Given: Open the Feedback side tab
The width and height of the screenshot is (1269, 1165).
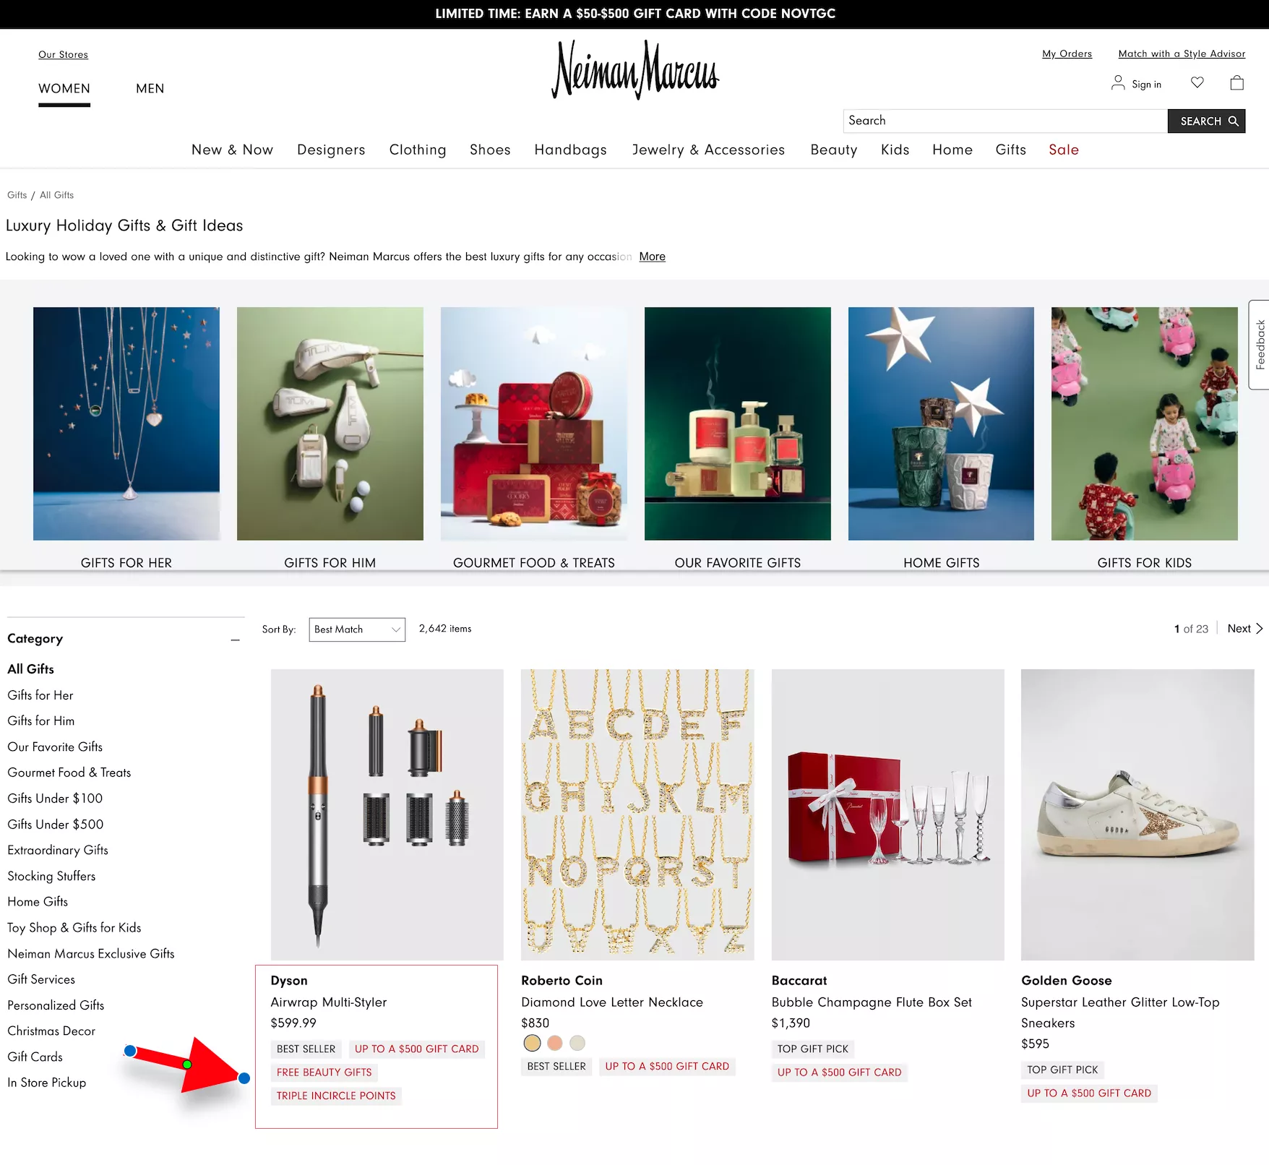Looking at the screenshot, I should pos(1259,345).
